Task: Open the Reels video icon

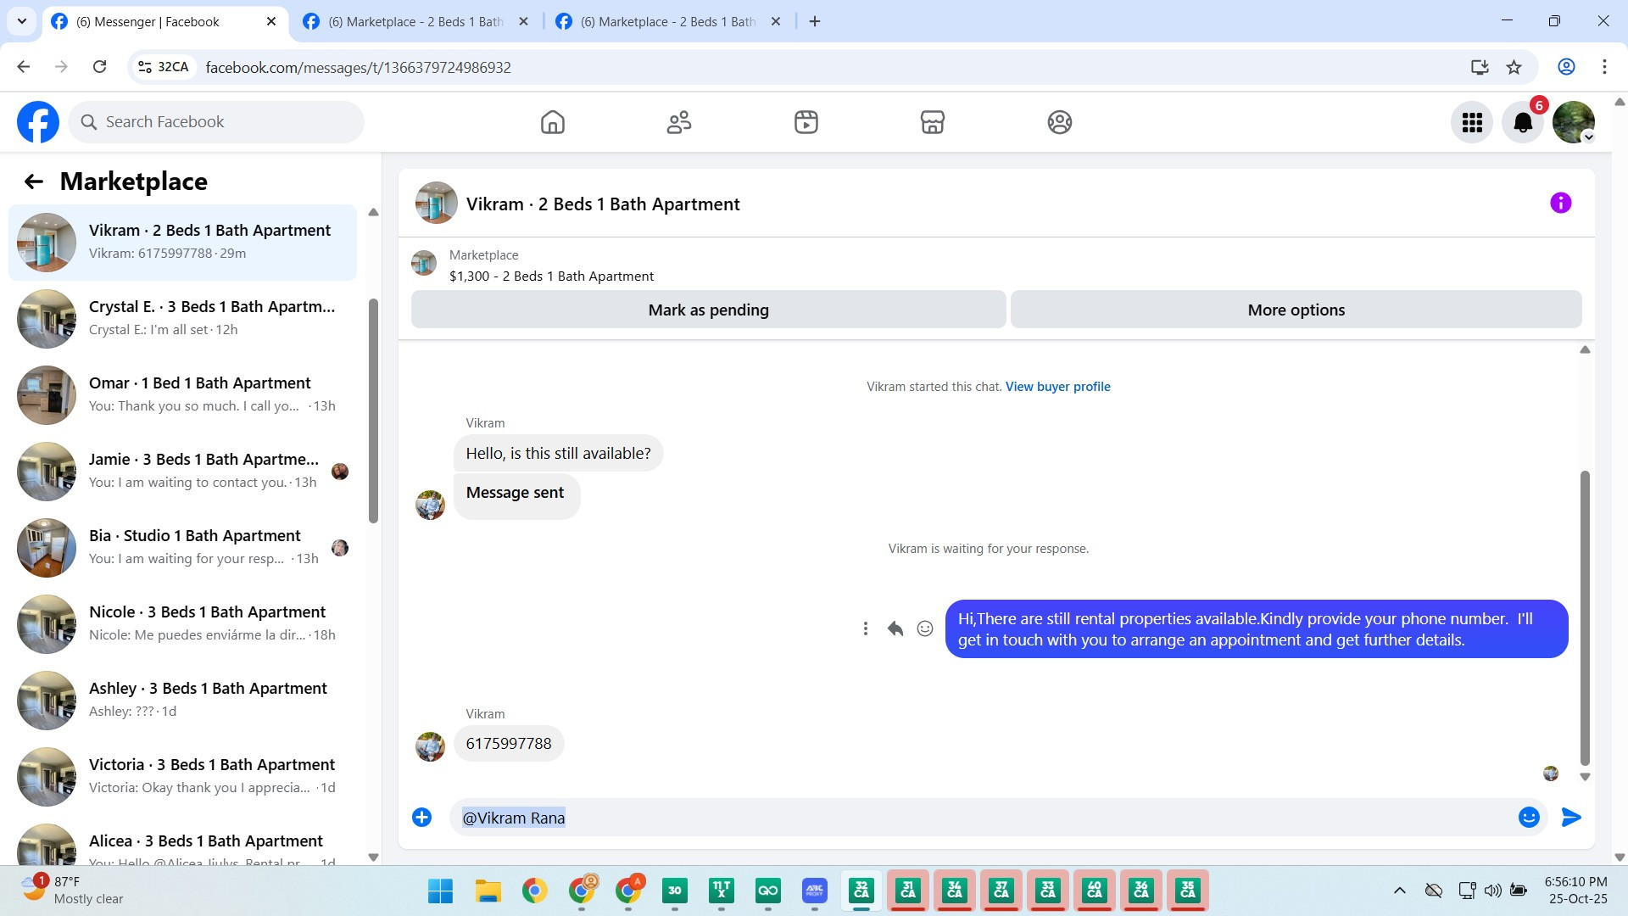Action: (x=806, y=122)
